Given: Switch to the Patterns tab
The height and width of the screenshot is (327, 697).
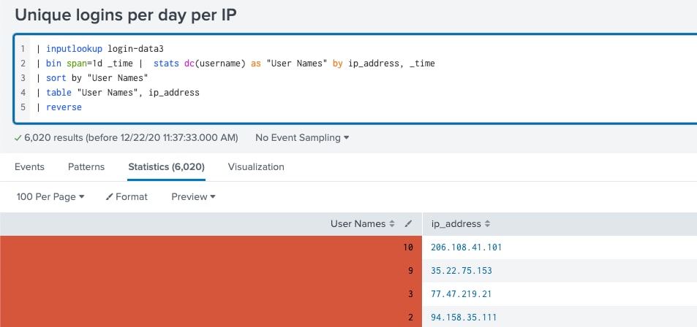Looking at the screenshot, I should 86,167.
